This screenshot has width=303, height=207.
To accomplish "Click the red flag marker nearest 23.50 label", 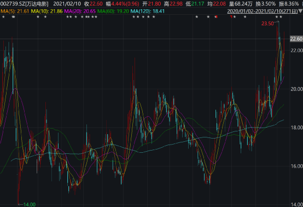I will pos(231,17).
